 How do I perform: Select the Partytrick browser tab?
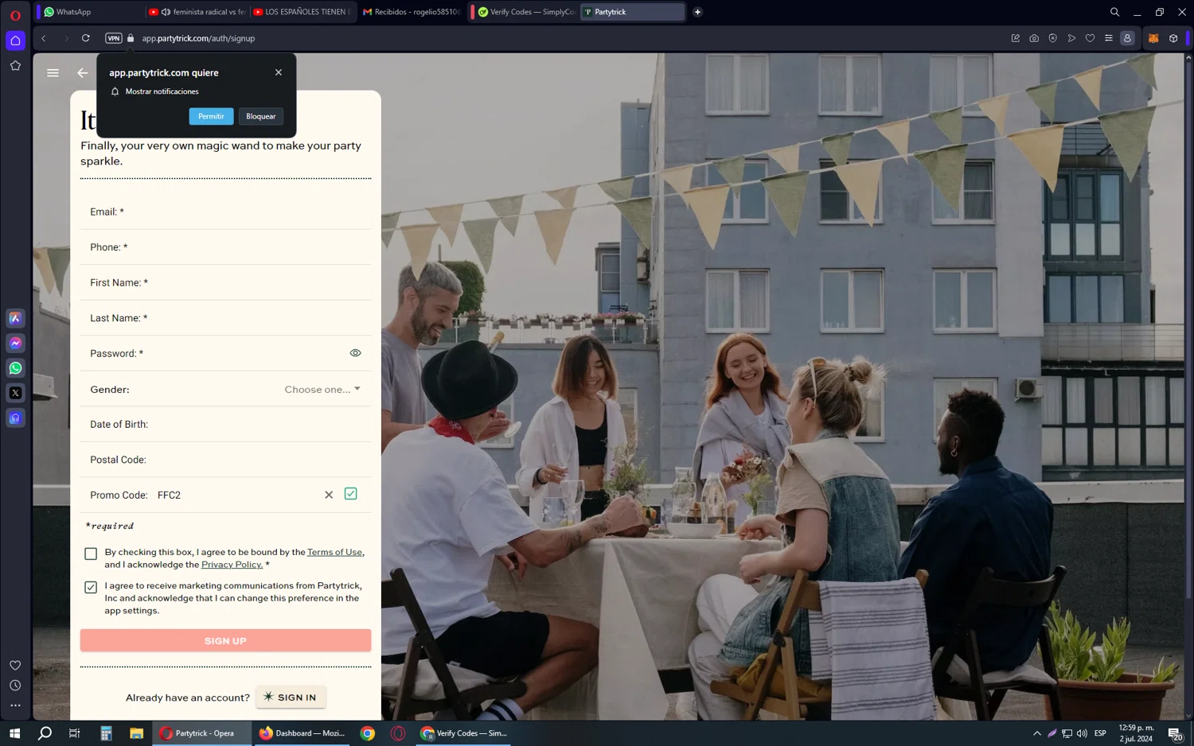pyautogui.click(x=631, y=12)
